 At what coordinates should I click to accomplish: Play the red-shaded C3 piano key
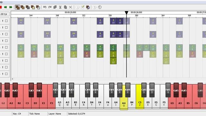(27, 103)
